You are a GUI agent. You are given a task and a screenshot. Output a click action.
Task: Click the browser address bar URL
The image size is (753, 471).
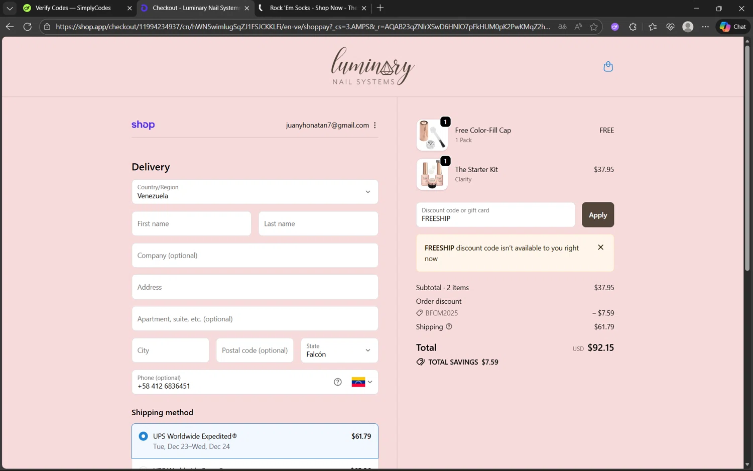[303, 27]
